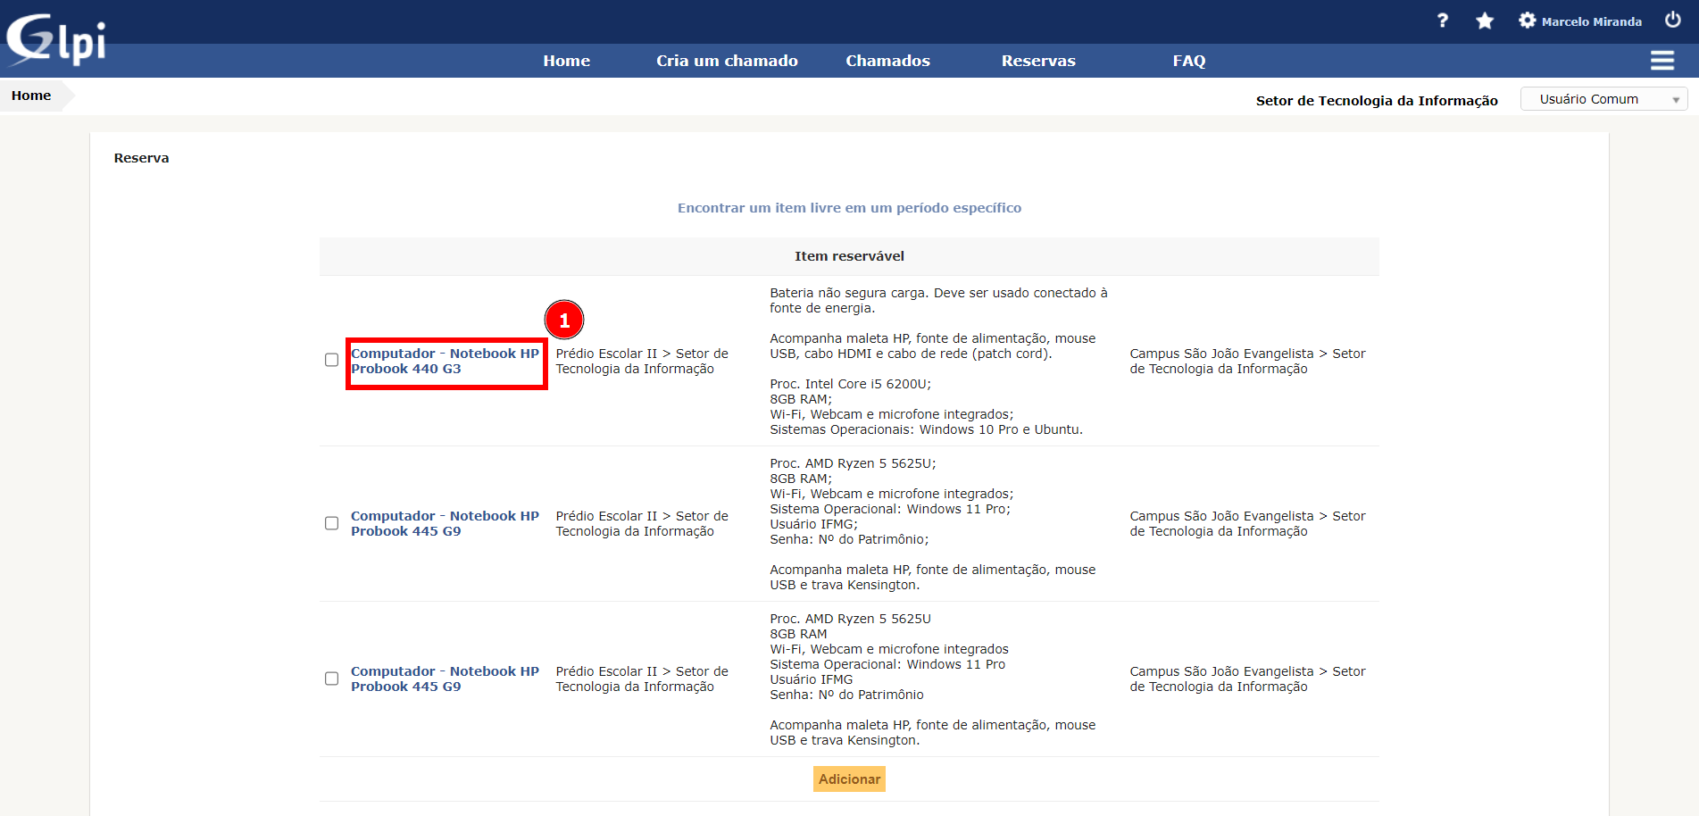Open Encontrar um item livre link
Screen dimensions: 1699x816
tap(849, 208)
